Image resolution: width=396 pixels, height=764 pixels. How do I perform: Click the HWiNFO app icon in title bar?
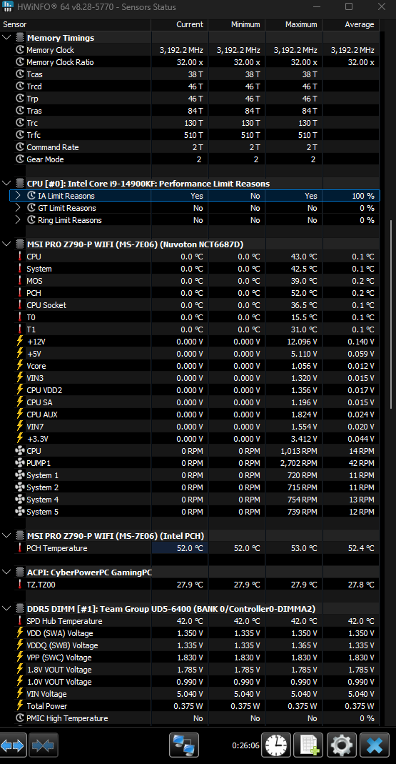coord(9,7)
